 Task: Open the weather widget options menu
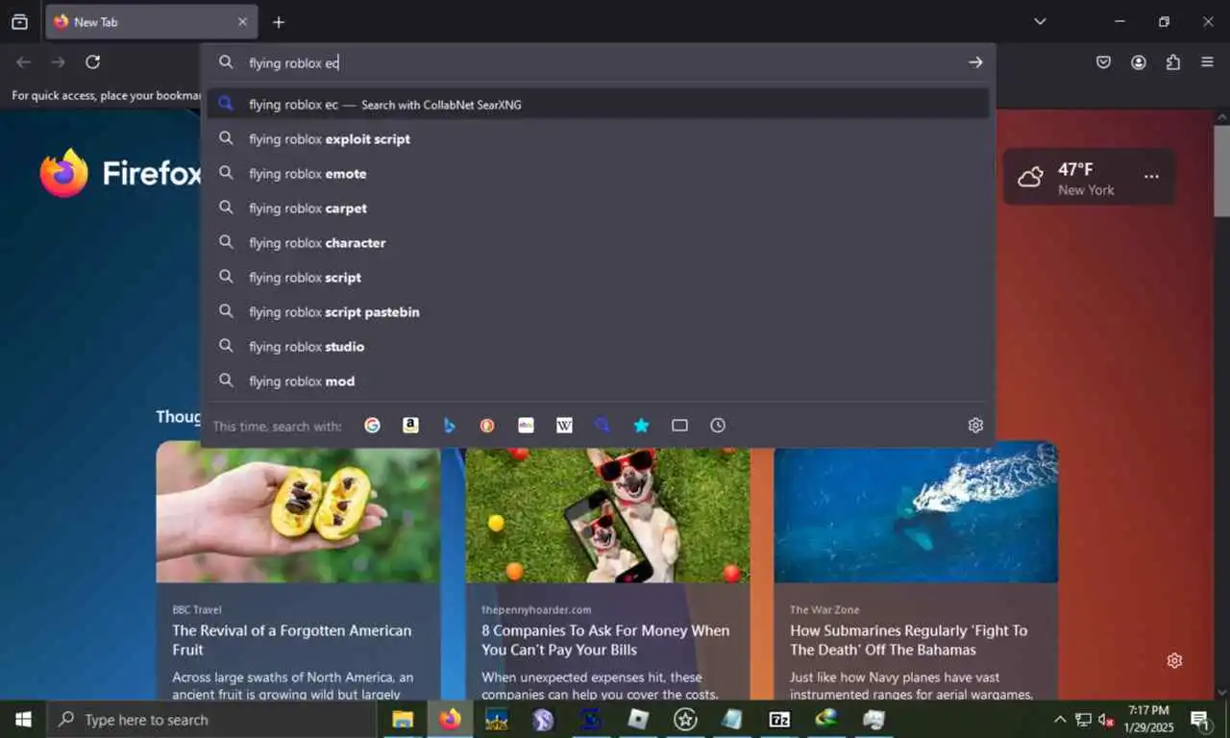(x=1151, y=177)
